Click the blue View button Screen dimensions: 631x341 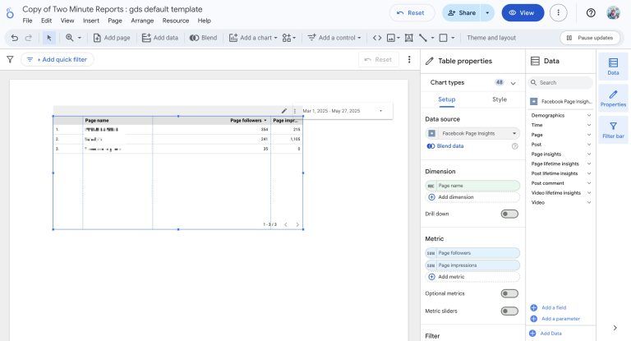coord(523,13)
